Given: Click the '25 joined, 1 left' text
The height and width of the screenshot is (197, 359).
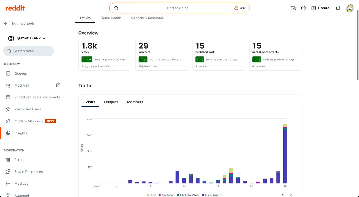Looking at the screenshot, I should [148, 67].
